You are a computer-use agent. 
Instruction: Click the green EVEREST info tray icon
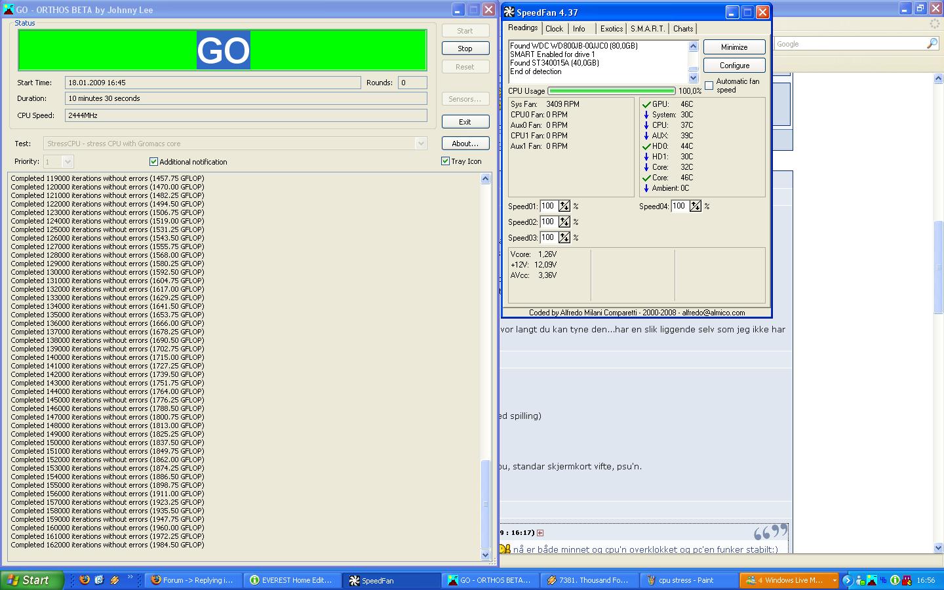pos(895,580)
